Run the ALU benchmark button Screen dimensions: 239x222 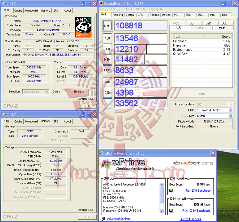point(107,38)
